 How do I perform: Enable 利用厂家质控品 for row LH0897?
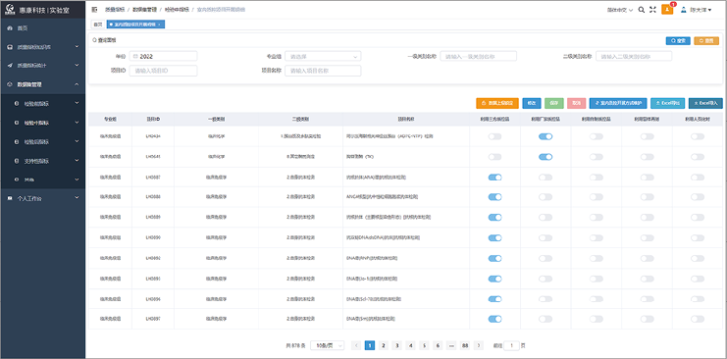tap(545, 319)
